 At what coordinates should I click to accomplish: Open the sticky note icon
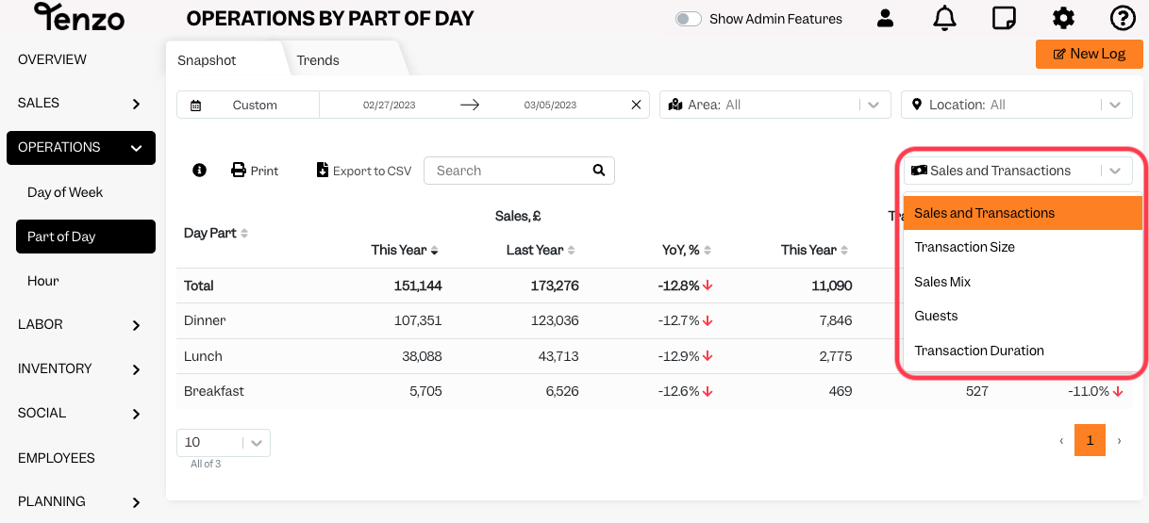(x=1004, y=18)
